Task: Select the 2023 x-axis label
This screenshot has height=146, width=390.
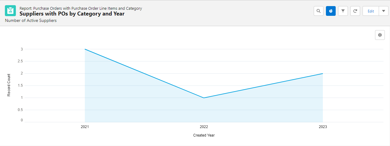Action: [x=323, y=127]
